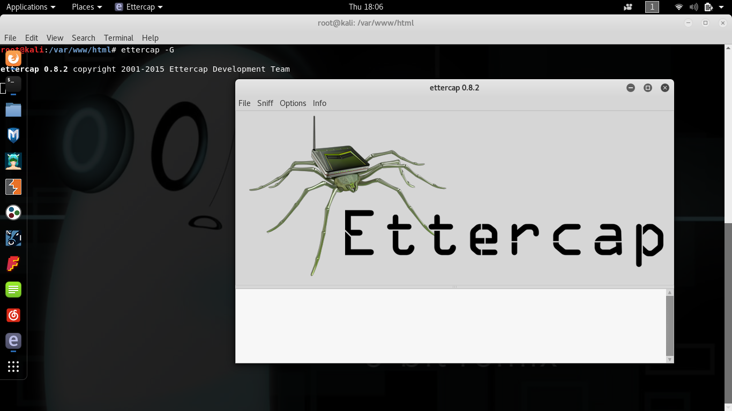
Task: Open the terminal's Search menu
Action: tap(83, 38)
